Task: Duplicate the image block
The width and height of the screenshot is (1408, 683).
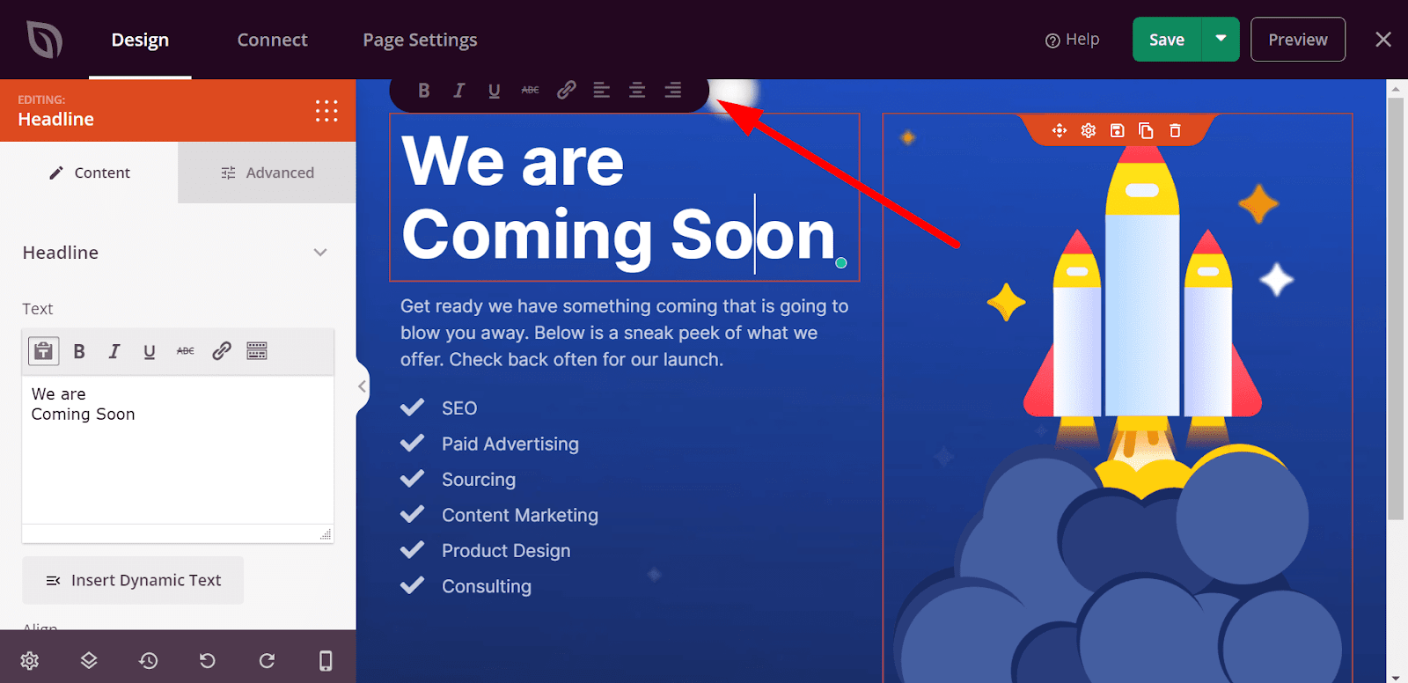Action: (1146, 130)
